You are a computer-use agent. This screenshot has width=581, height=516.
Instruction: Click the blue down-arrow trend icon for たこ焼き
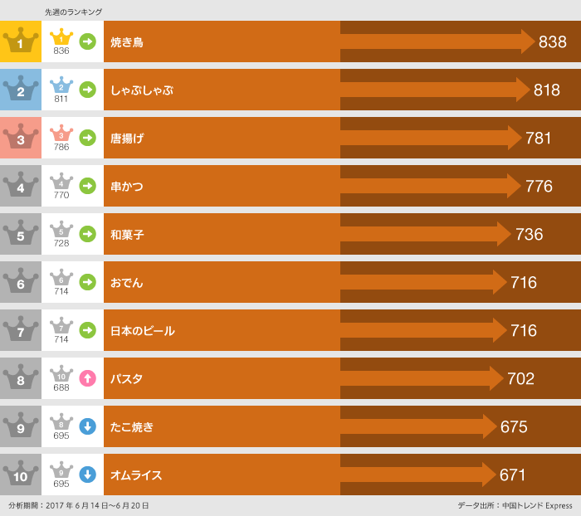[87, 426]
